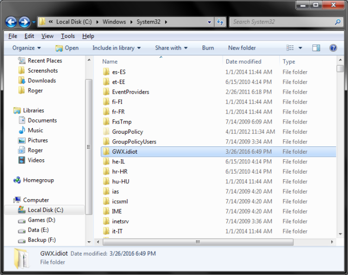Open address bar previous locations dropdown
Screen dimensions: 348x275
209,22
